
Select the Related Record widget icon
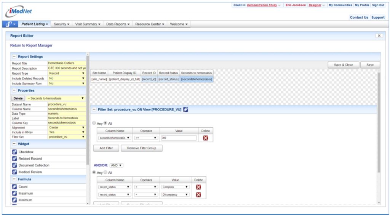[x=14, y=159]
